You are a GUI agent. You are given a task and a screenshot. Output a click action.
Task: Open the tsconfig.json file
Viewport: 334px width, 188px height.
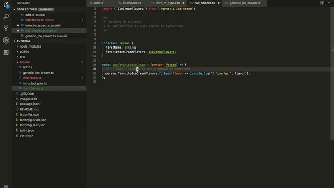click(49, 114)
